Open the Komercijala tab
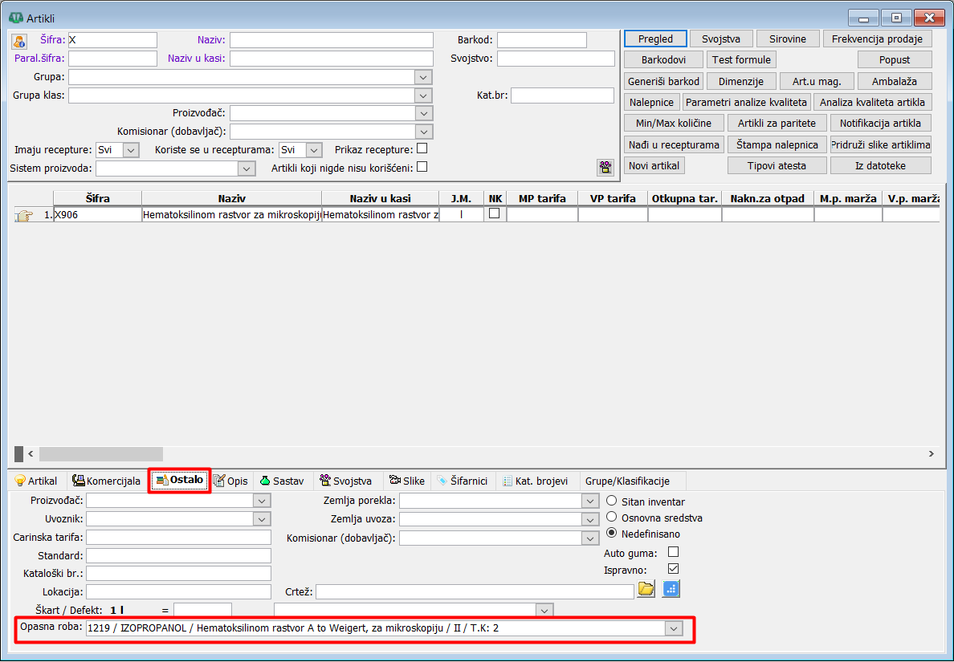Image resolution: width=954 pixels, height=662 pixels. pyautogui.click(x=107, y=481)
